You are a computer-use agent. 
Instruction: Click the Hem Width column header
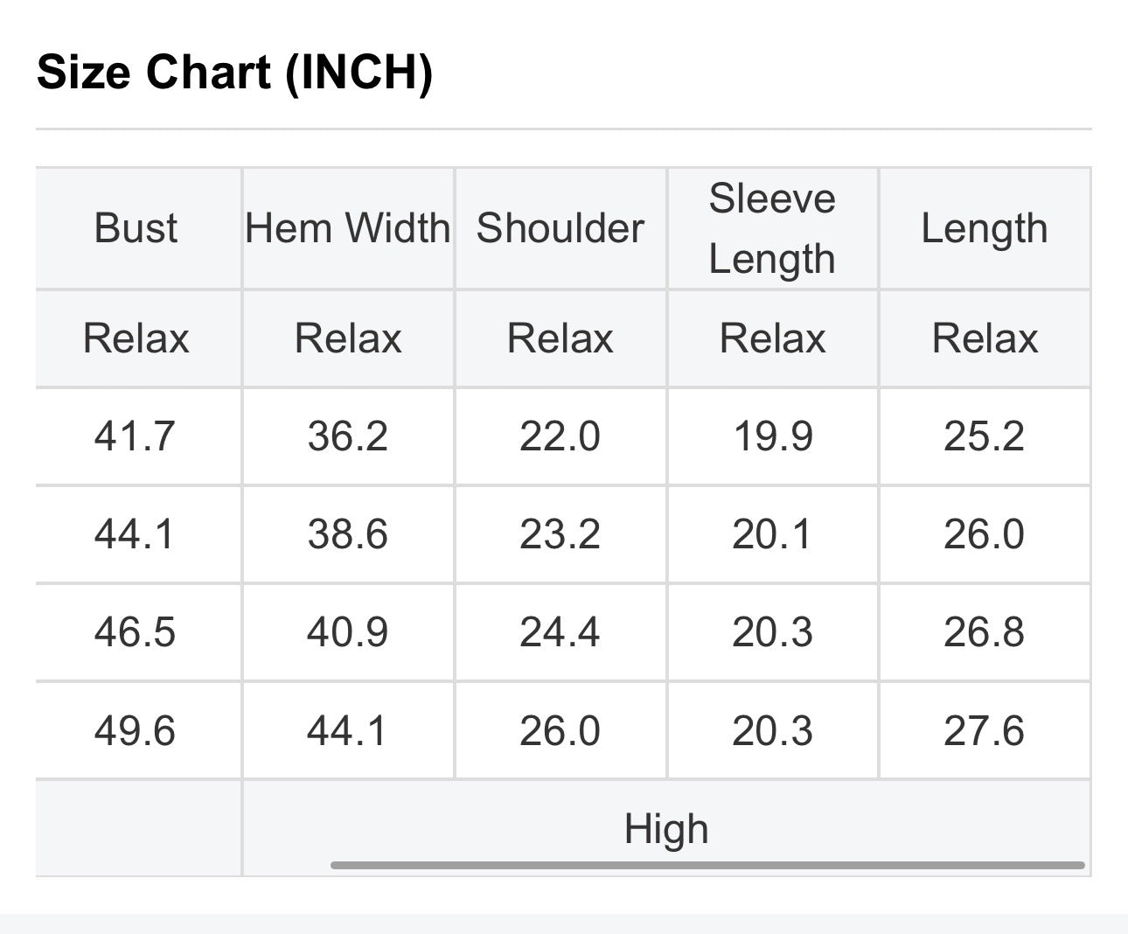pos(348,228)
